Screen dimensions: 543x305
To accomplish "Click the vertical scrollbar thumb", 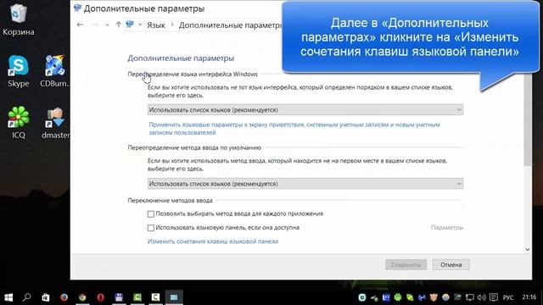I will (528, 119).
